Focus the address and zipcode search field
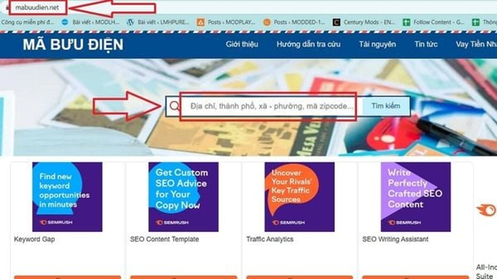 coord(272,106)
